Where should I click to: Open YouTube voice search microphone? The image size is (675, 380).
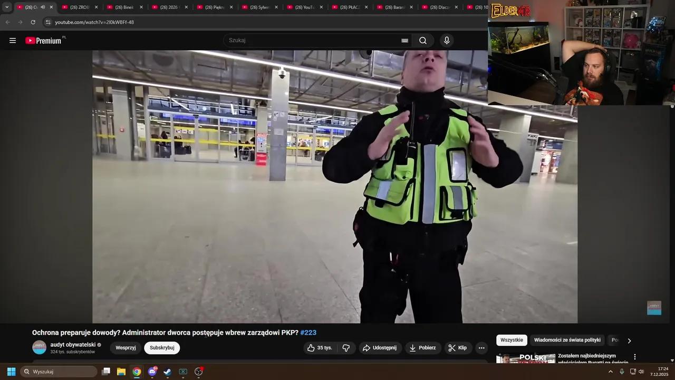point(447,40)
